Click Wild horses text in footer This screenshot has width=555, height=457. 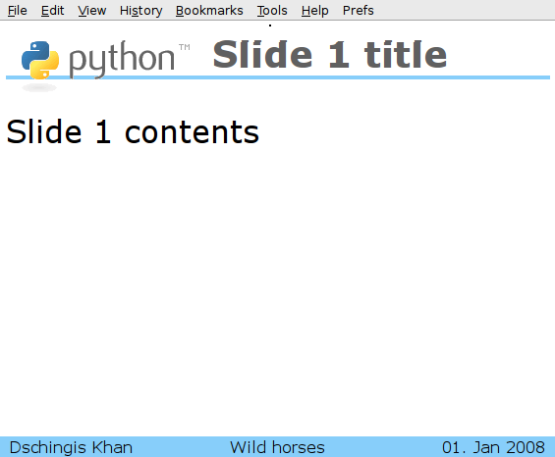click(277, 447)
